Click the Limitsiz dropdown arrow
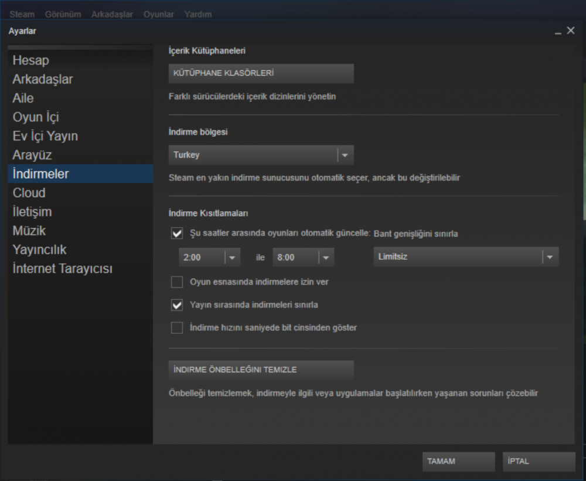Image resolution: width=586 pixels, height=481 pixels. pos(550,257)
